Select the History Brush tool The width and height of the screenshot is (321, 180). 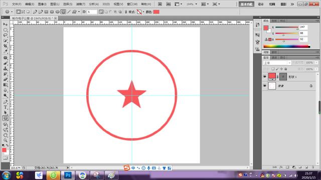(6, 74)
